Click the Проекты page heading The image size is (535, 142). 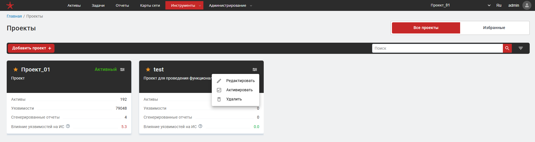[x=21, y=28]
